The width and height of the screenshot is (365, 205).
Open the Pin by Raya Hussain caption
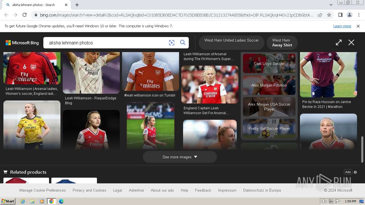327,104
